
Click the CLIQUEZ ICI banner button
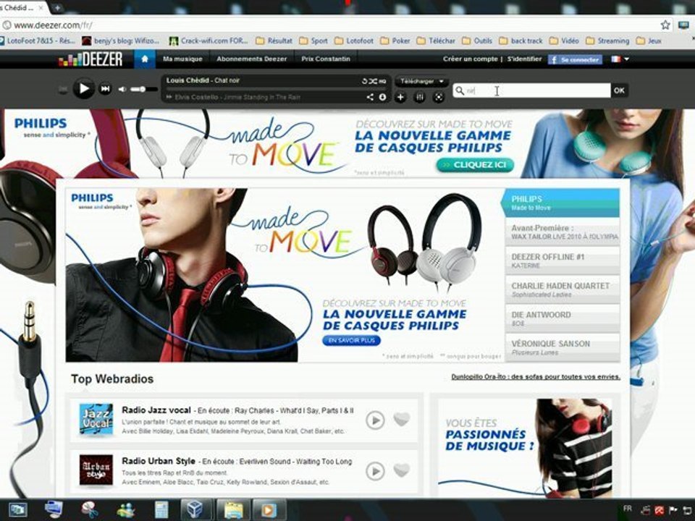pos(475,165)
